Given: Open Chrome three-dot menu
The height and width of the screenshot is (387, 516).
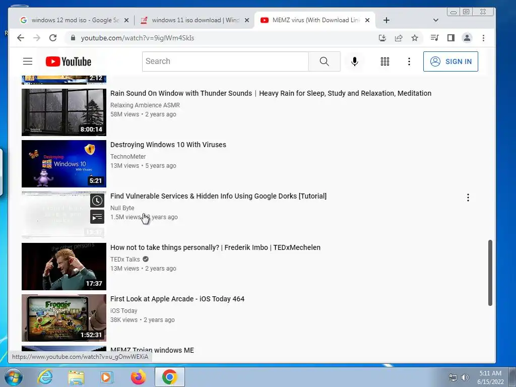Looking at the screenshot, I should [x=483, y=38].
